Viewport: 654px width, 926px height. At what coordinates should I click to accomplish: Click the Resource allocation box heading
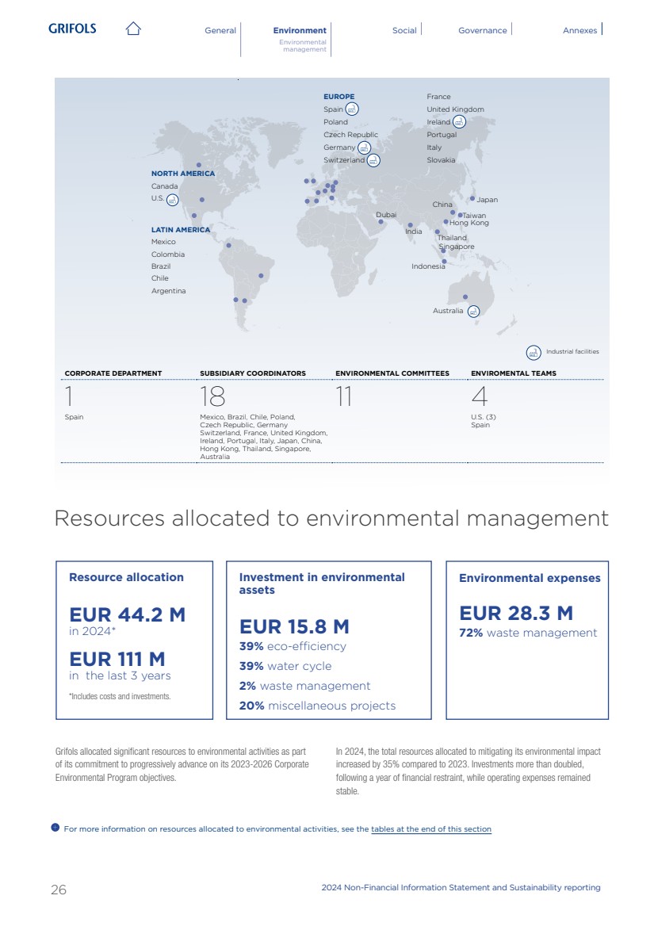coord(126,577)
